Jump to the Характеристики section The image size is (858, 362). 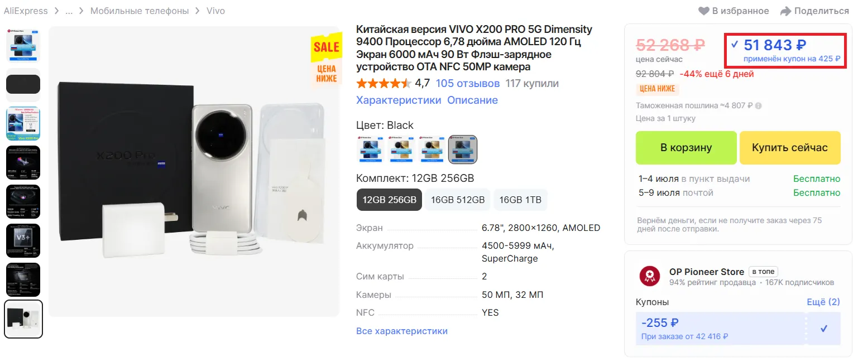(399, 100)
